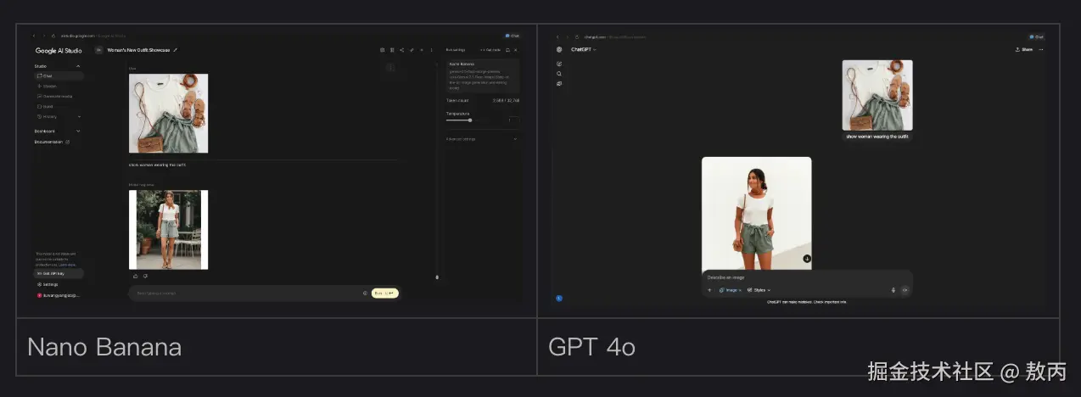The width and height of the screenshot is (1081, 397).
Task: Click the round icon left of the prompt title
Action: pyautogui.click(x=98, y=50)
